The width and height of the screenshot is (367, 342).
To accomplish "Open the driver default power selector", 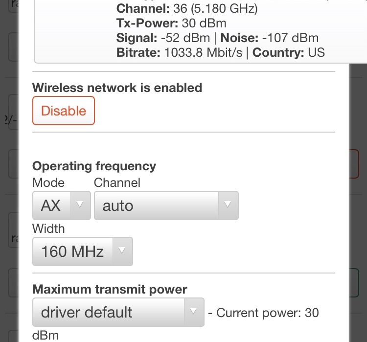I will (118, 312).
